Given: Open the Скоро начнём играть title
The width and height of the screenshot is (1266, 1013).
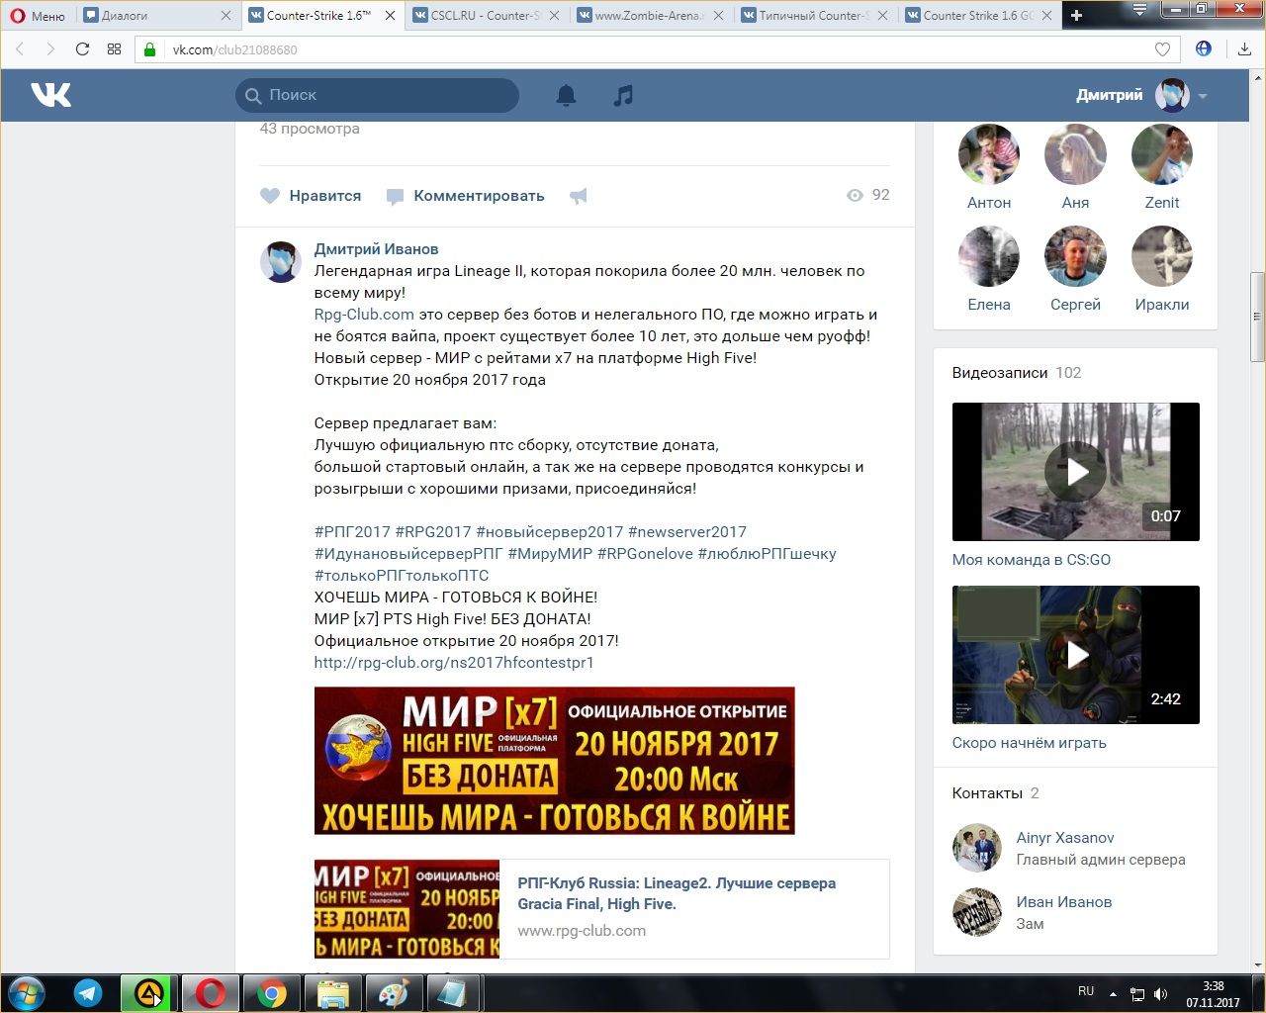Looking at the screenshot, I should pos(1030,743).
